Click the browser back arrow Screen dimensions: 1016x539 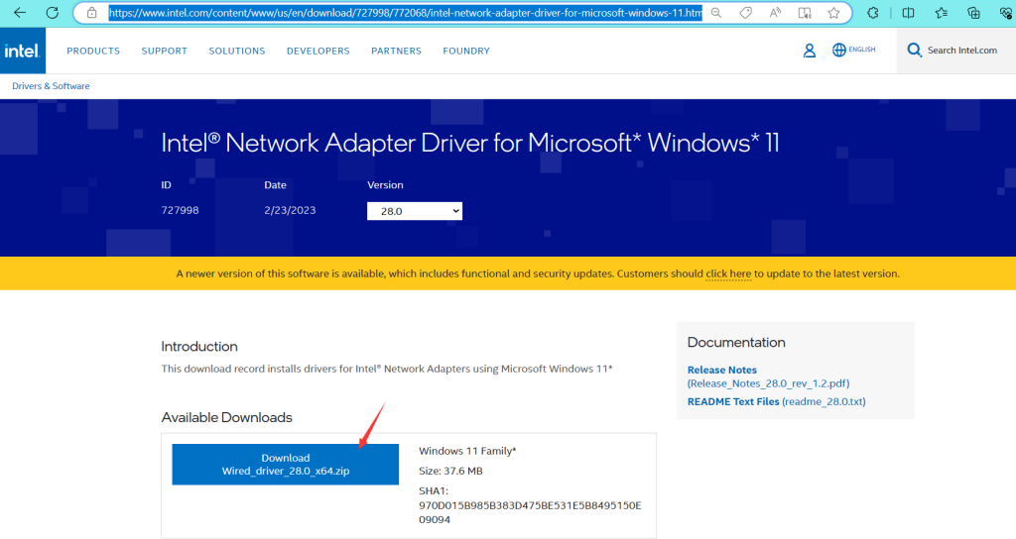pyautogui.click(x=19, y=13)
